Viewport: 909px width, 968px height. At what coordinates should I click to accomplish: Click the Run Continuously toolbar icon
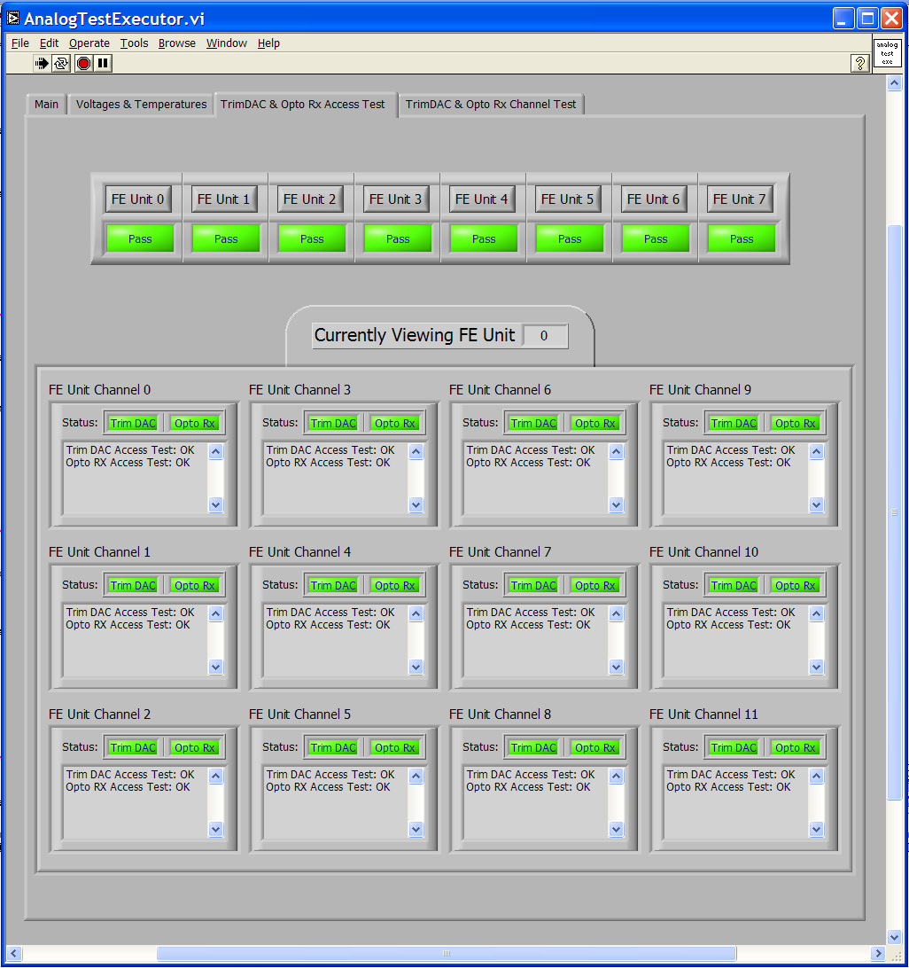pos(61,63)
